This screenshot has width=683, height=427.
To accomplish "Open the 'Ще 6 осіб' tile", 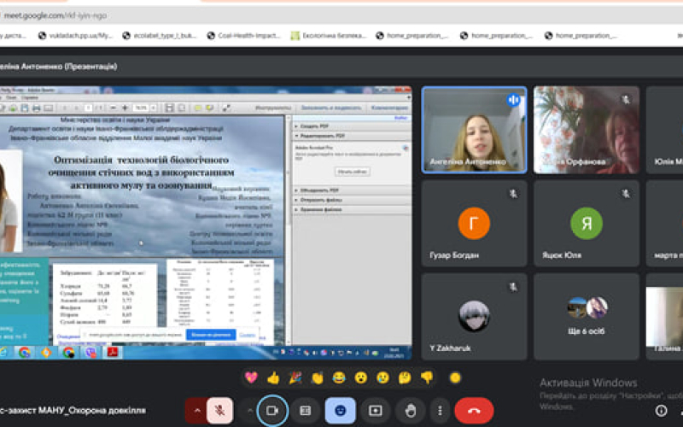I will (x=587, y=317).
